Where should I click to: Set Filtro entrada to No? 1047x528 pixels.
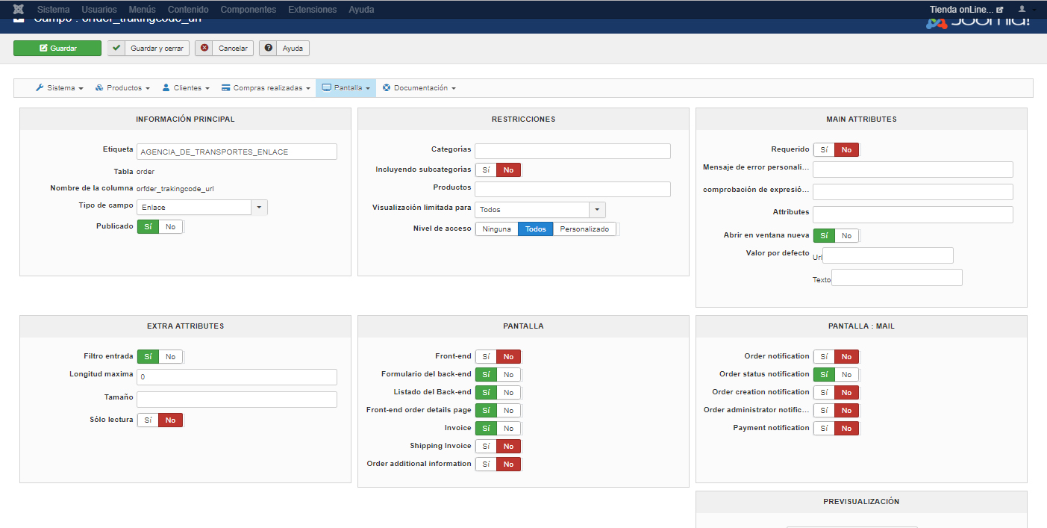tap(171, 357)
